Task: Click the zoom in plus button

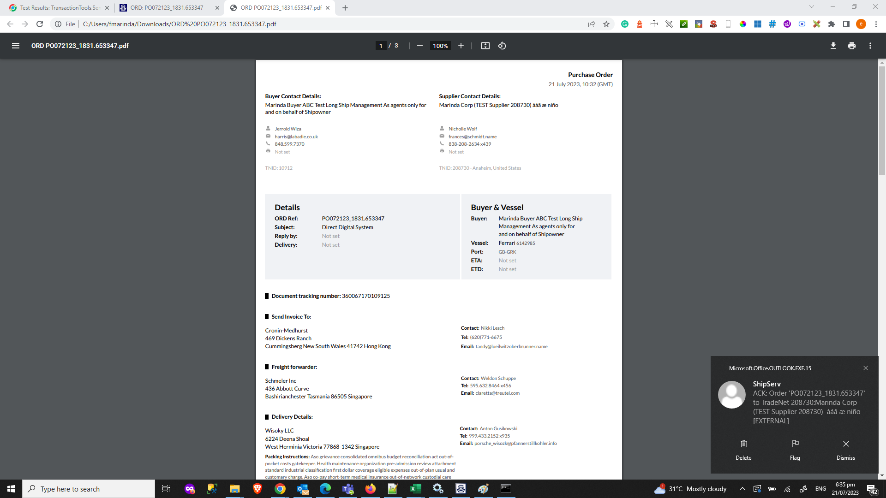Action: tap(461, 46)
